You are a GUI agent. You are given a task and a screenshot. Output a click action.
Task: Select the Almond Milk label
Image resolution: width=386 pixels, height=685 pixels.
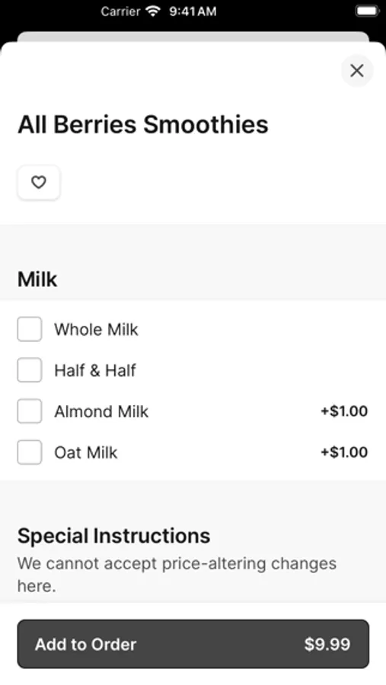[x=101, y=412]
